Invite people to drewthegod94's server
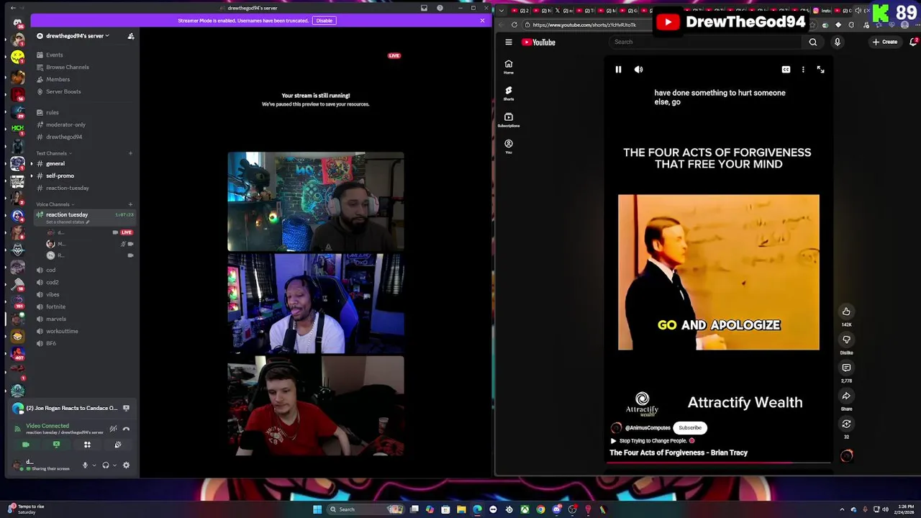This screenshot has height=518, width=921. tap(131, 36)
